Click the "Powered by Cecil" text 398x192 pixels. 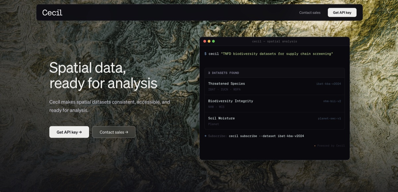tap(331, 146)
